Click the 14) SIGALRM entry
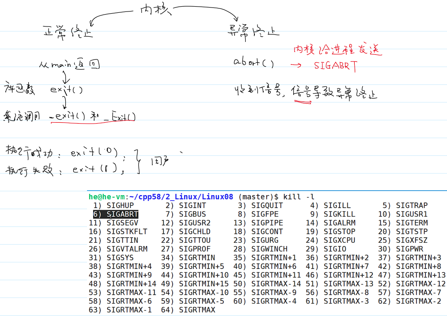This screenshot has width=447, height=317. (330, 223)
